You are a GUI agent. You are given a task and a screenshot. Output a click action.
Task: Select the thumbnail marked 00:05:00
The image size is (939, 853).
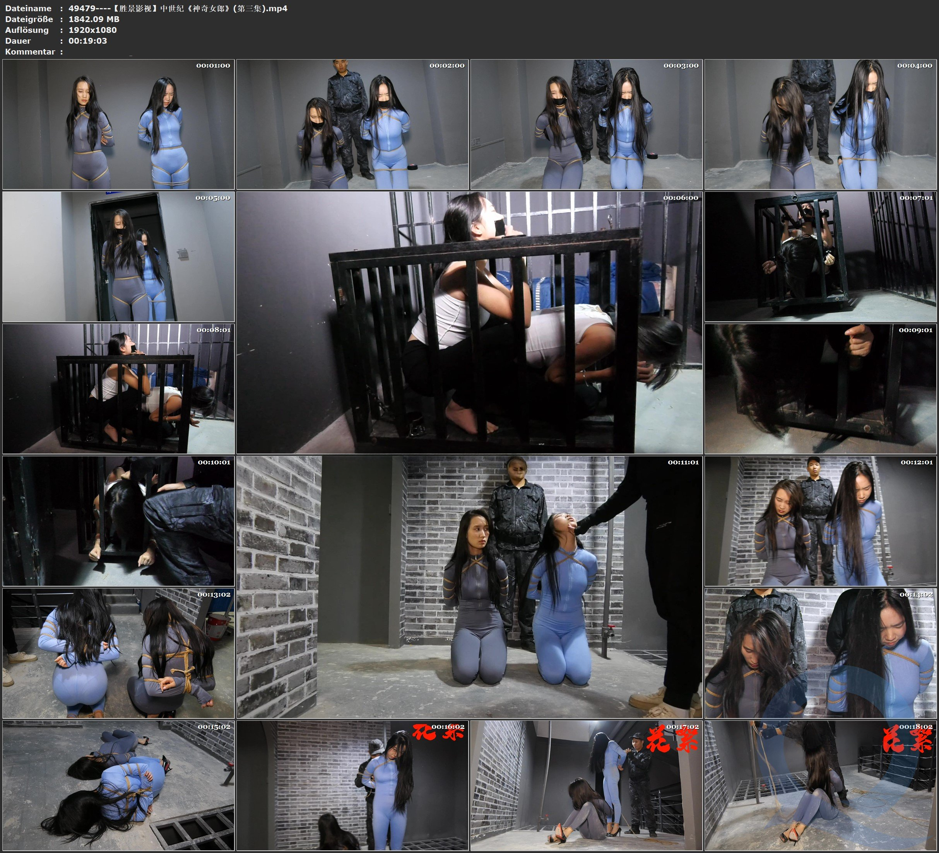[118, 256]
